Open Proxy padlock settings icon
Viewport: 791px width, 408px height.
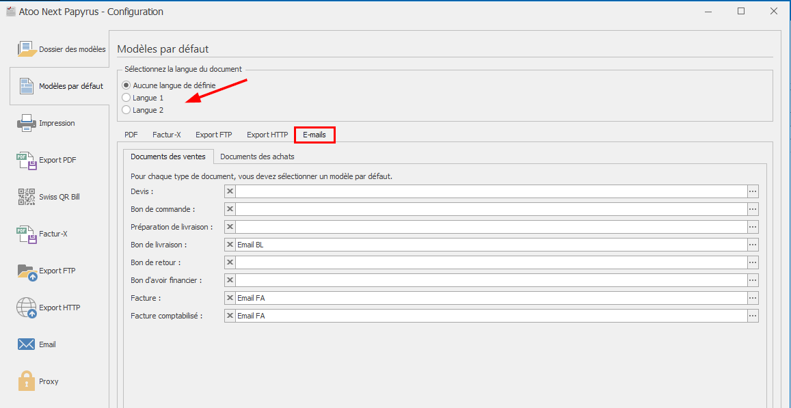click(x=26, y=381)
